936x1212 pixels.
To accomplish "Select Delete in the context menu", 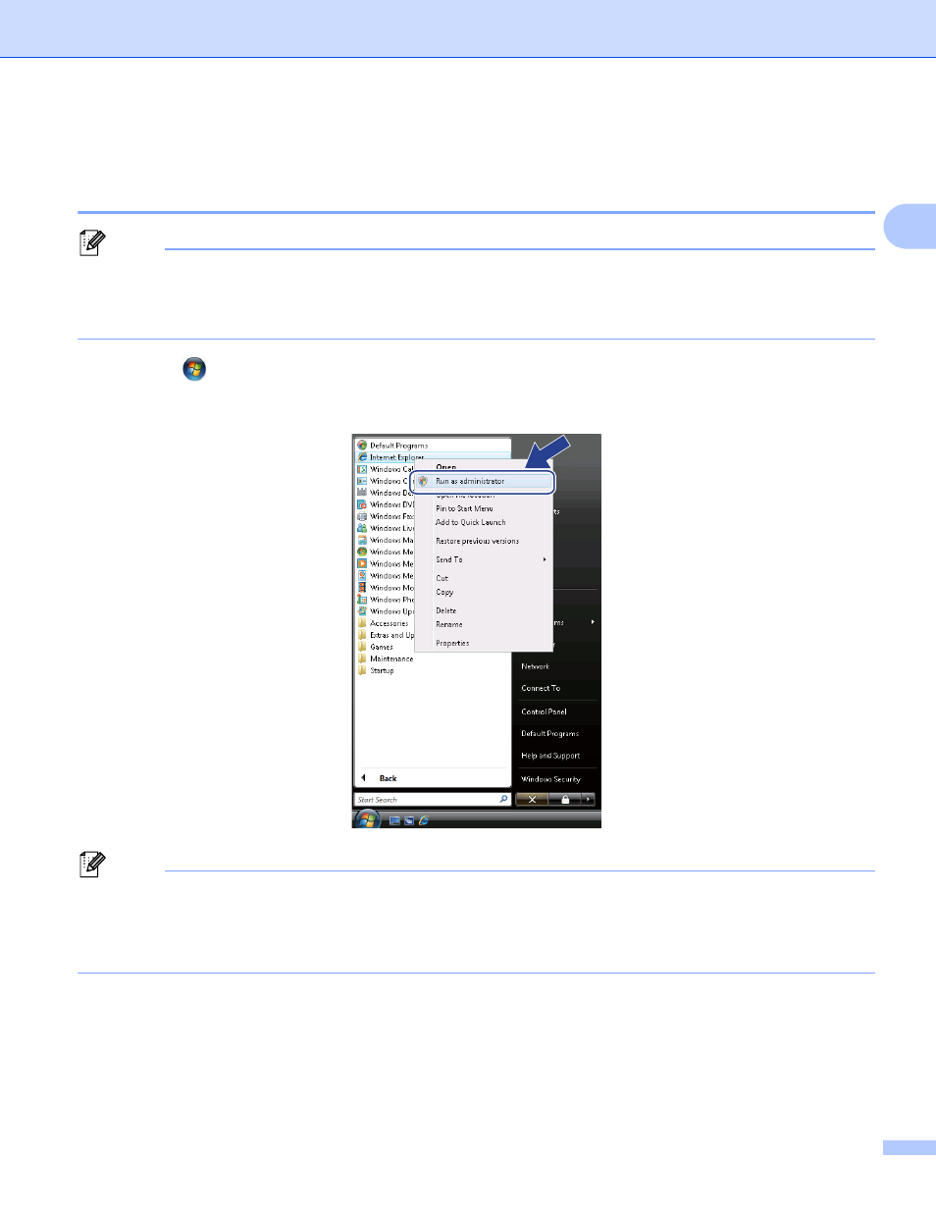I will 445,610.
